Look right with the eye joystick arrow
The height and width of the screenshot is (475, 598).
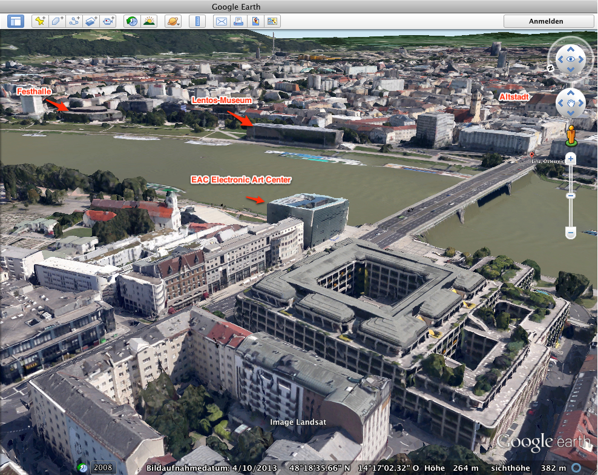pos(581,59)
